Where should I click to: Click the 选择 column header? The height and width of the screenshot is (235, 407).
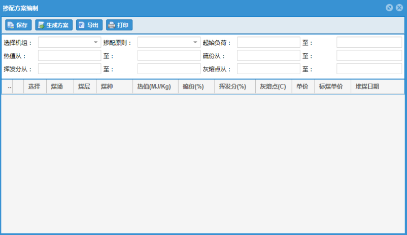tap(35, 86)
